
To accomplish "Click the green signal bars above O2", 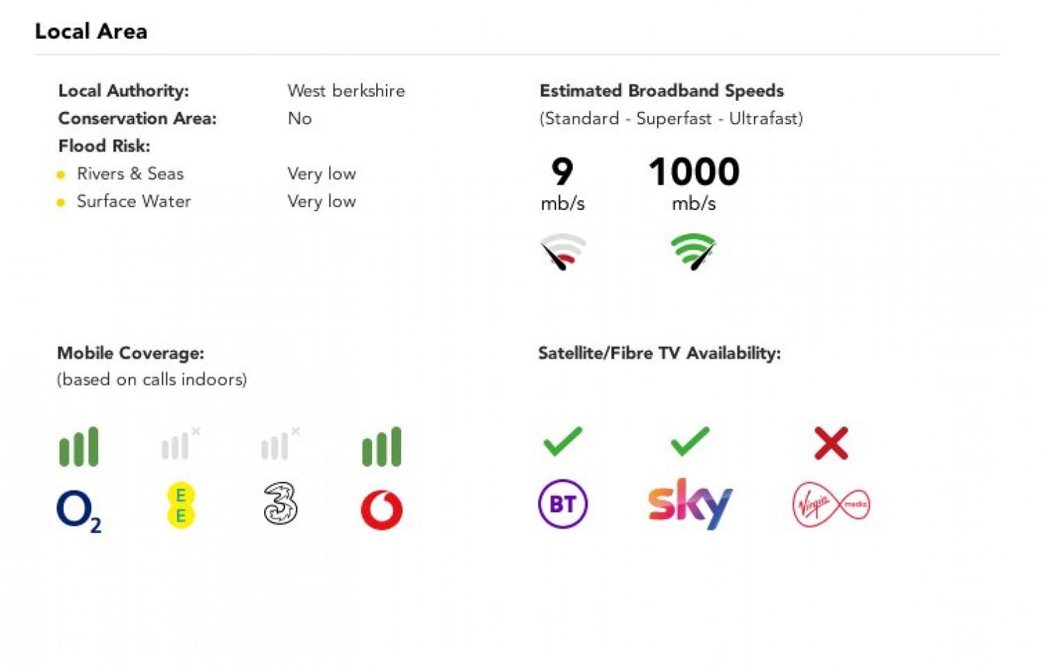I will tap(79, 447).
